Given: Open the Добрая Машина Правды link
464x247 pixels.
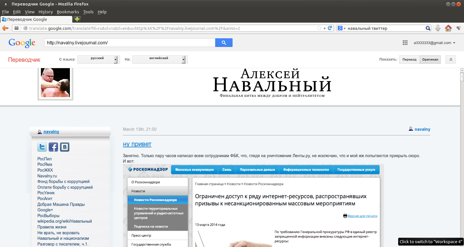Looking at the screenshot, I should click(61, 204).
